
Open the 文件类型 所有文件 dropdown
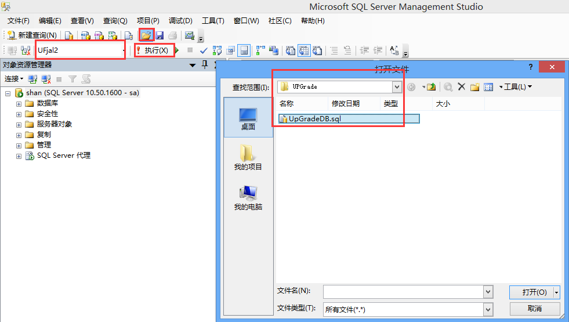click(x=488, y=309)
